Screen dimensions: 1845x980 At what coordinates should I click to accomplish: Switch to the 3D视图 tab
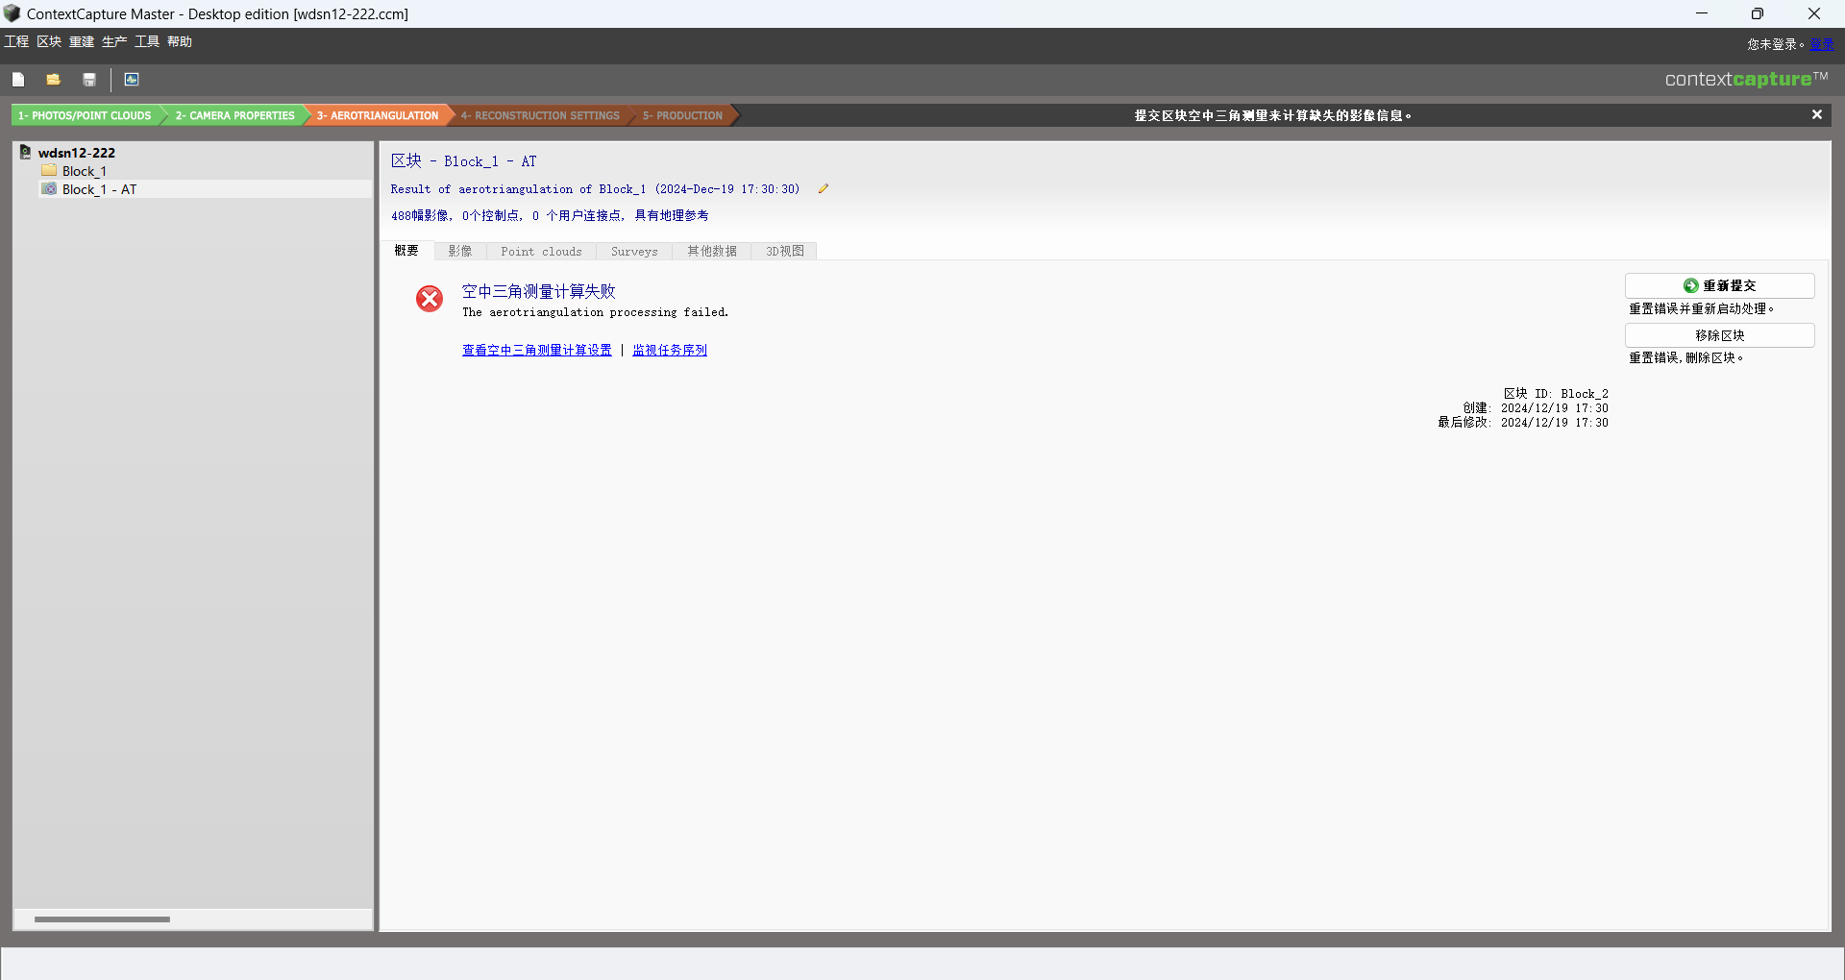(784, 252)
